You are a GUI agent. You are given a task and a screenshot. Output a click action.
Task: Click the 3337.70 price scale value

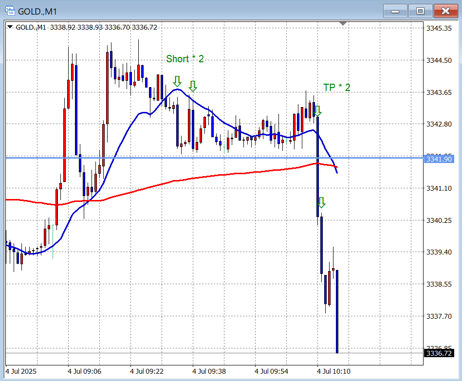(439, 316)
